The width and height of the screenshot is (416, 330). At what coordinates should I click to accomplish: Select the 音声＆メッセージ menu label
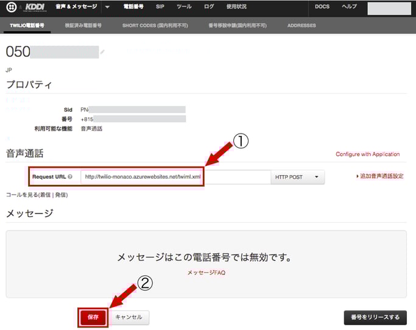tap(76, 7)
